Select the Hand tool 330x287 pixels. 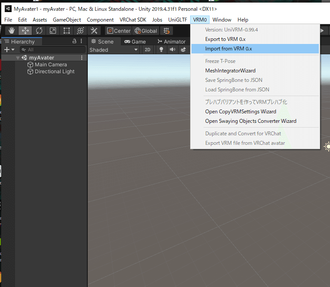(12, 31)
